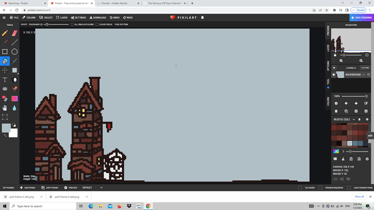Click Add Frame
This screenshot has height=210, width=374.
tap(28, 188)
